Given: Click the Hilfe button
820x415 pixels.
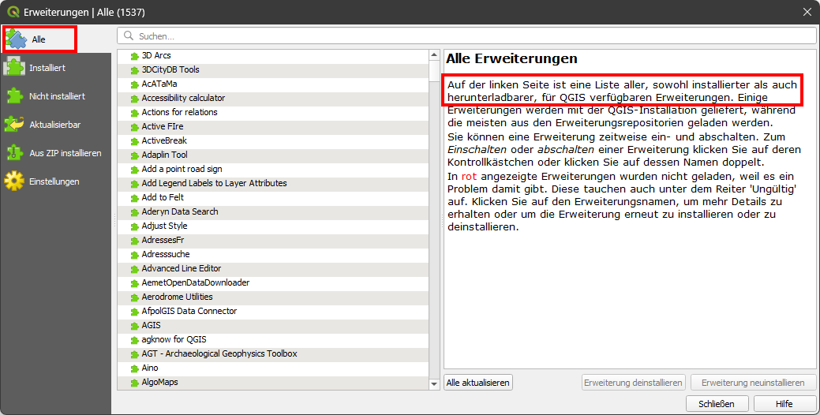Looking at the screenshot, I should pos(784,404).
